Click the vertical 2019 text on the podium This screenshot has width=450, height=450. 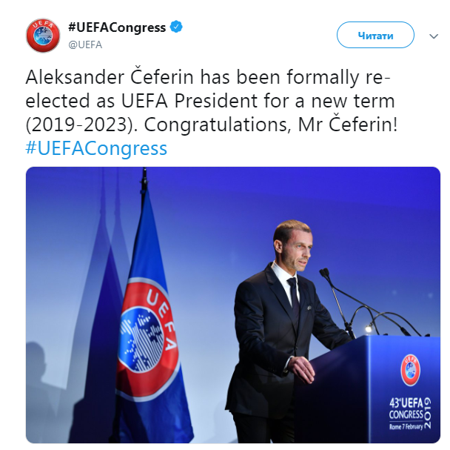click(429, 412)
